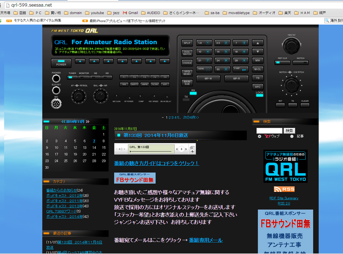Open the 番組からのお知らせ category
Screen dimensions: 343x254
pyautogui.click(x=62, y=190)
